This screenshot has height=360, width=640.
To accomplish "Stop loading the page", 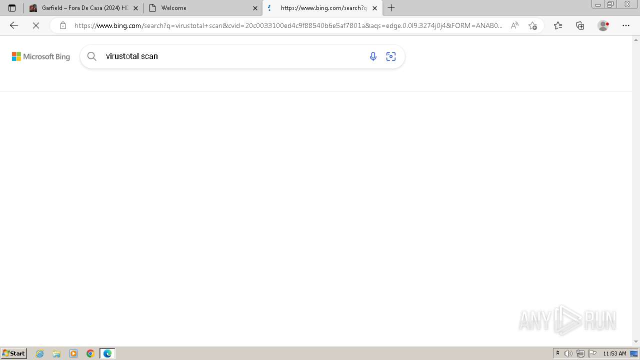I will pos(36,25).
